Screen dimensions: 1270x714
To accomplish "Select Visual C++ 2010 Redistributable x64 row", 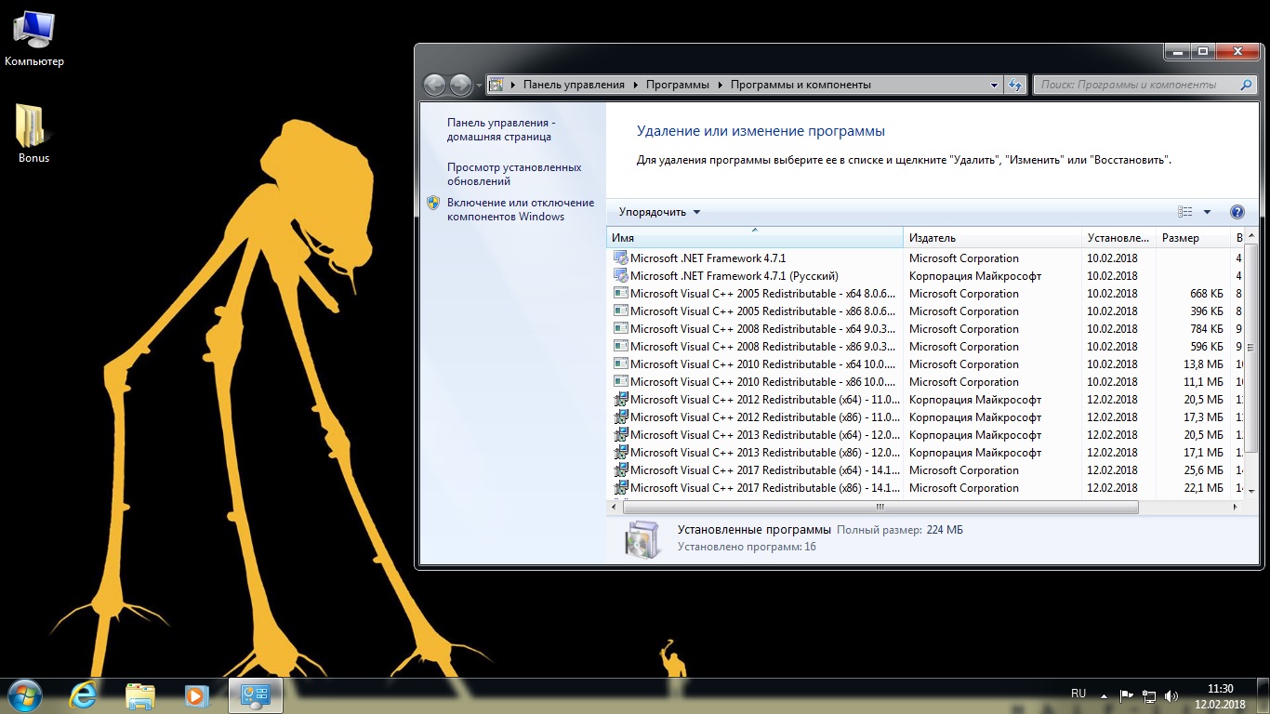I will tap(925, 364).
